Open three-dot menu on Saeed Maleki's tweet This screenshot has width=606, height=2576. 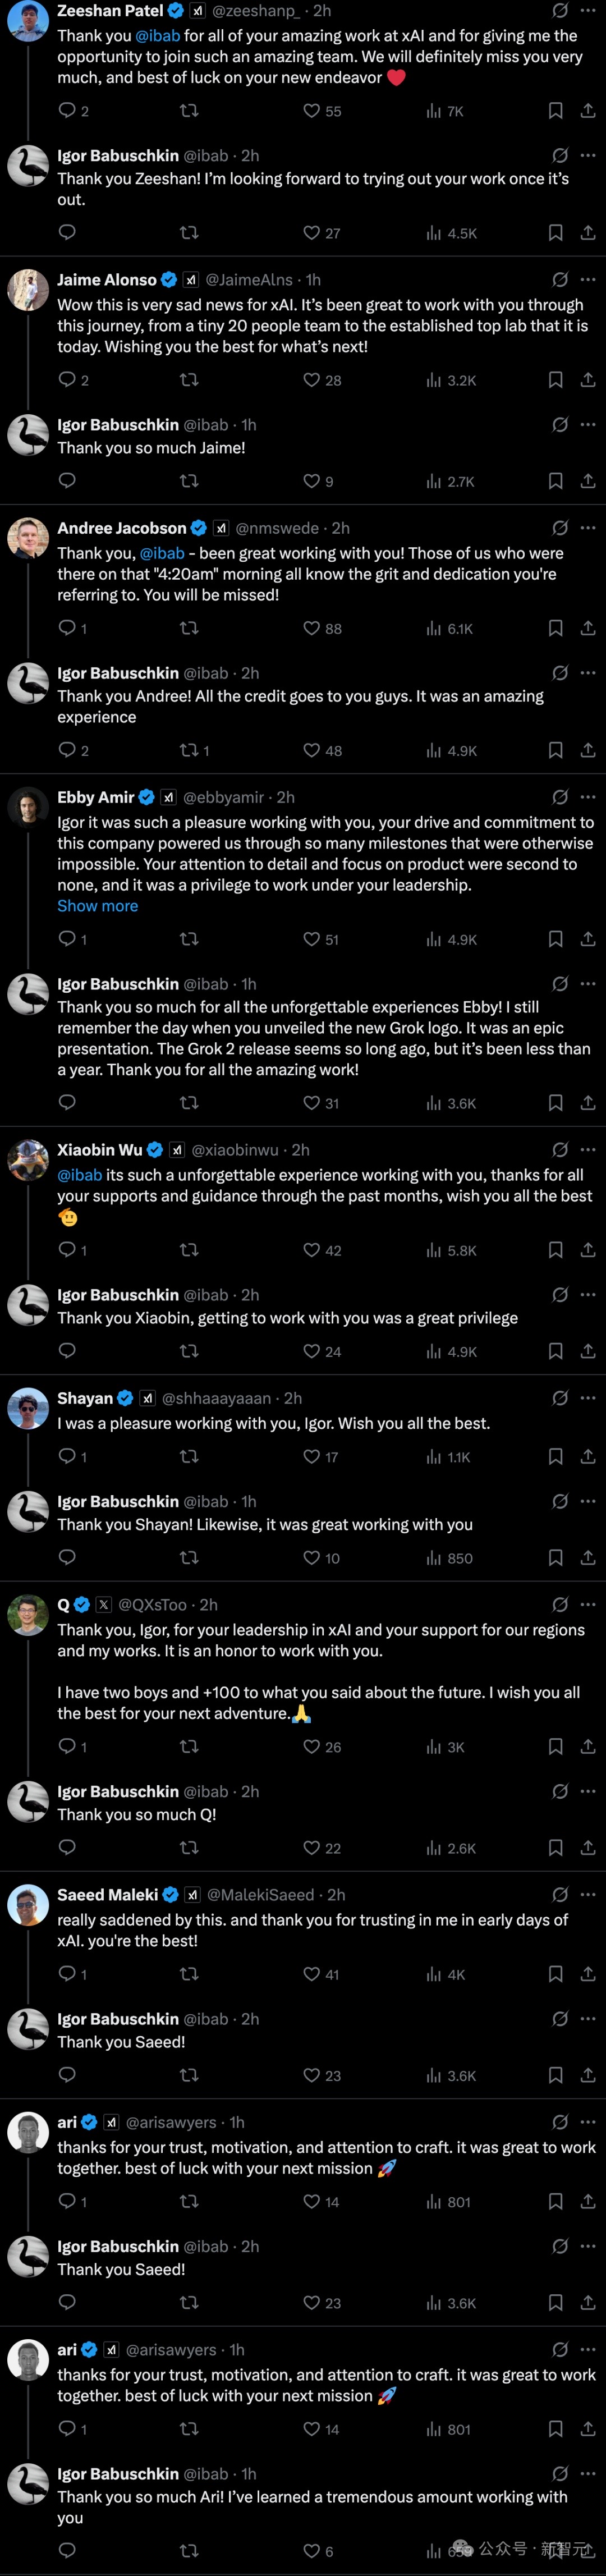[588, 1895]
